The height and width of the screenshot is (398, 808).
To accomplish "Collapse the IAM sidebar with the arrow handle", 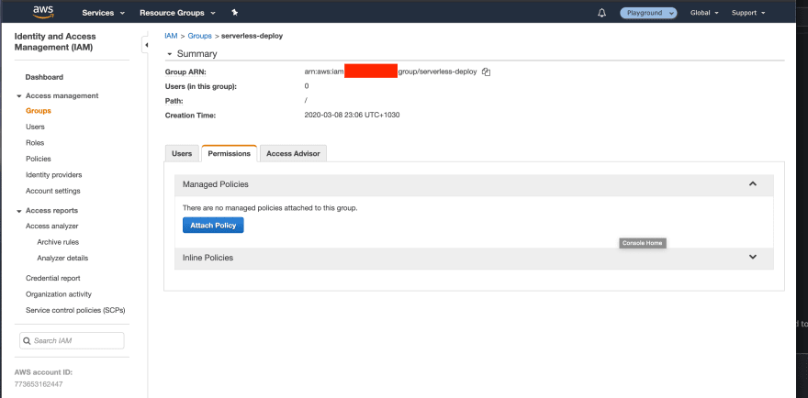I will point(146,45).
